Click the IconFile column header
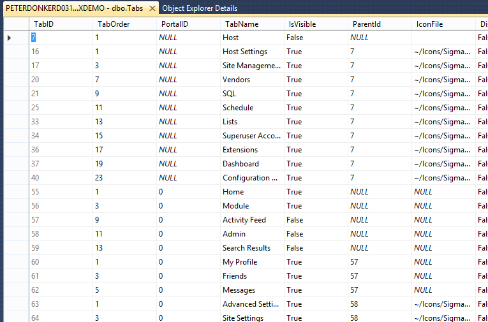 coord(443,24)
